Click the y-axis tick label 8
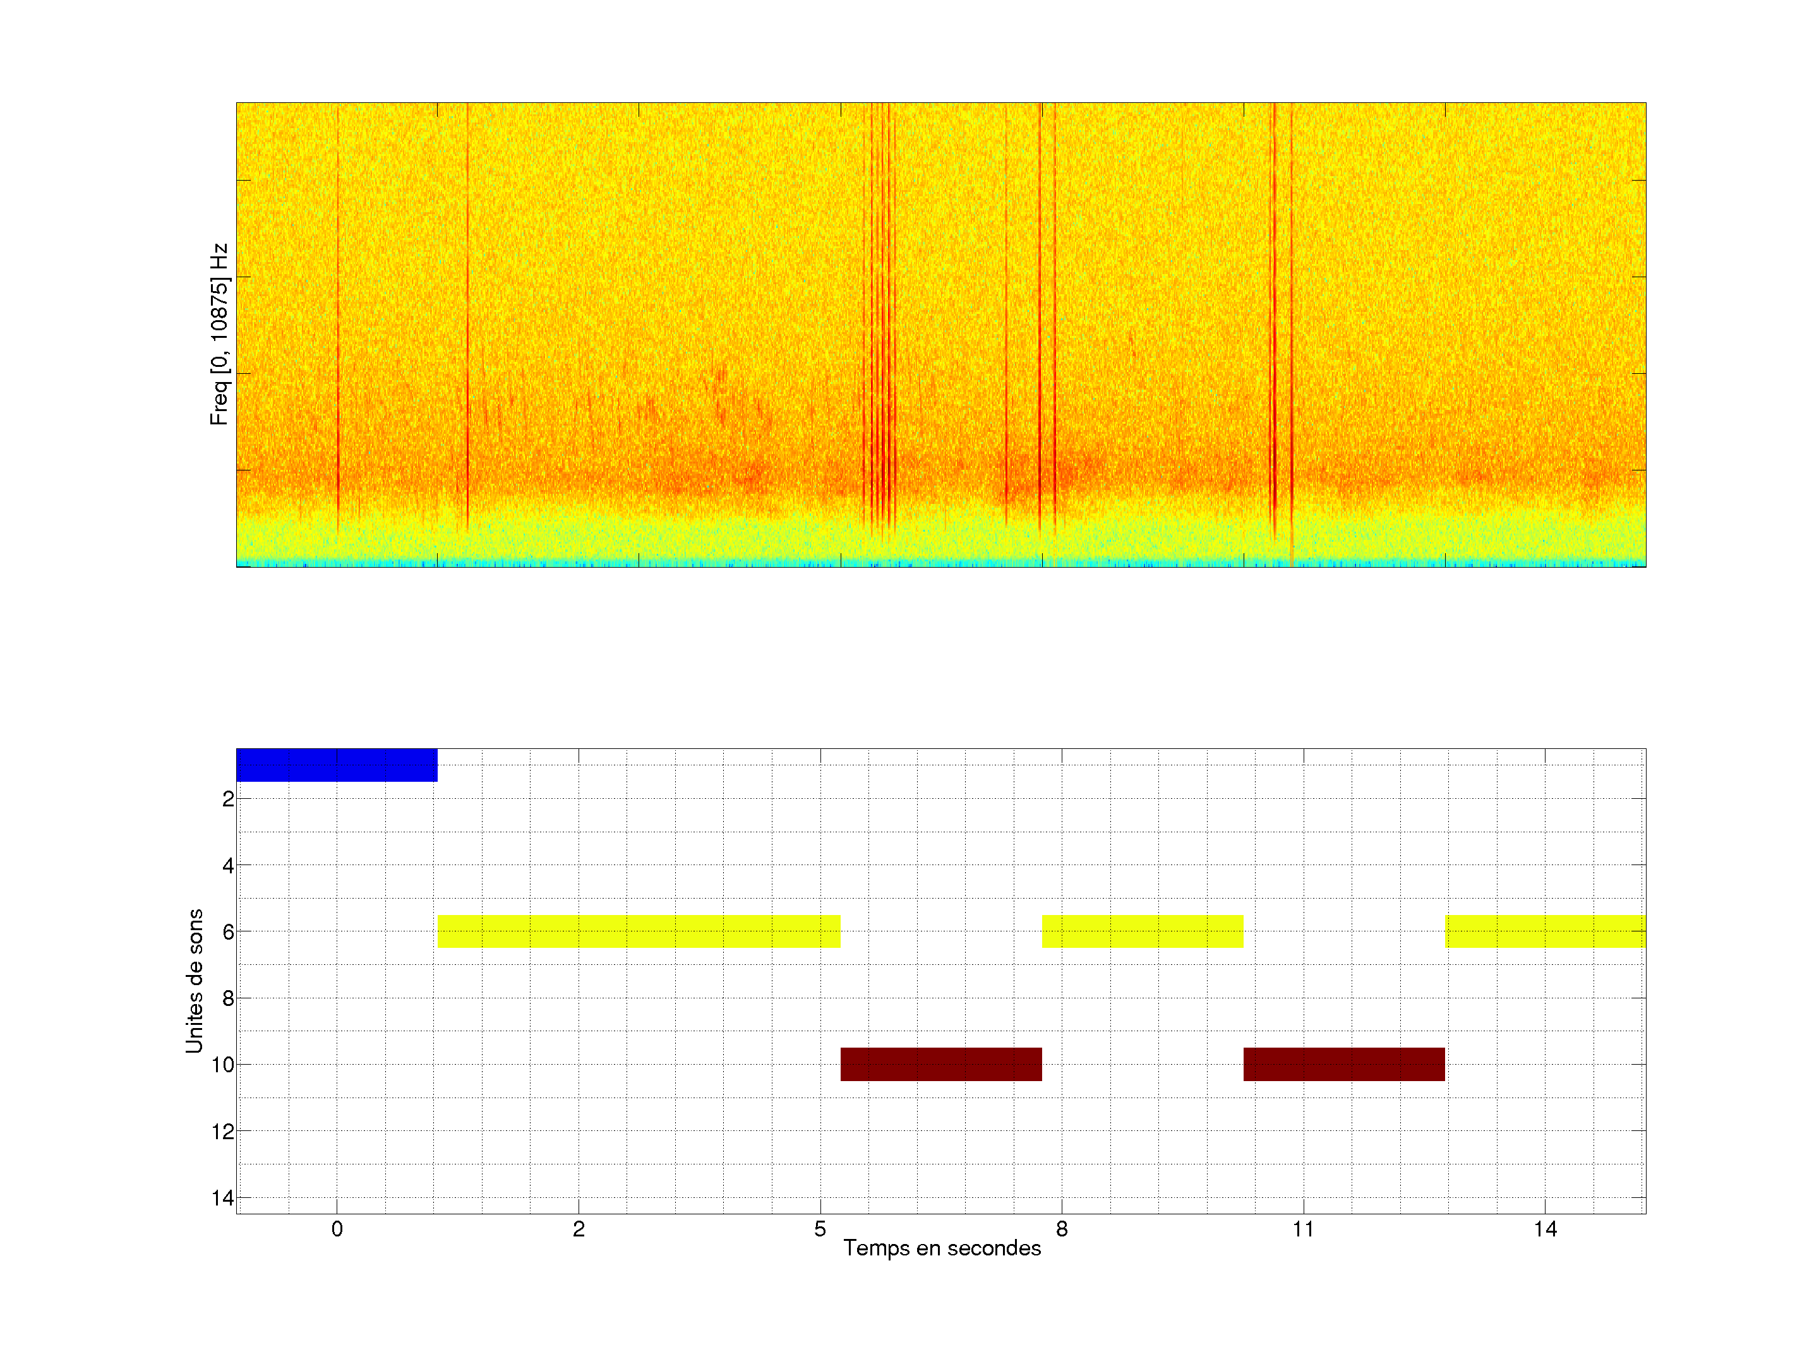Image resolution: width=1819 pixels, height=1364 pixels. click(x=228, y=998)
